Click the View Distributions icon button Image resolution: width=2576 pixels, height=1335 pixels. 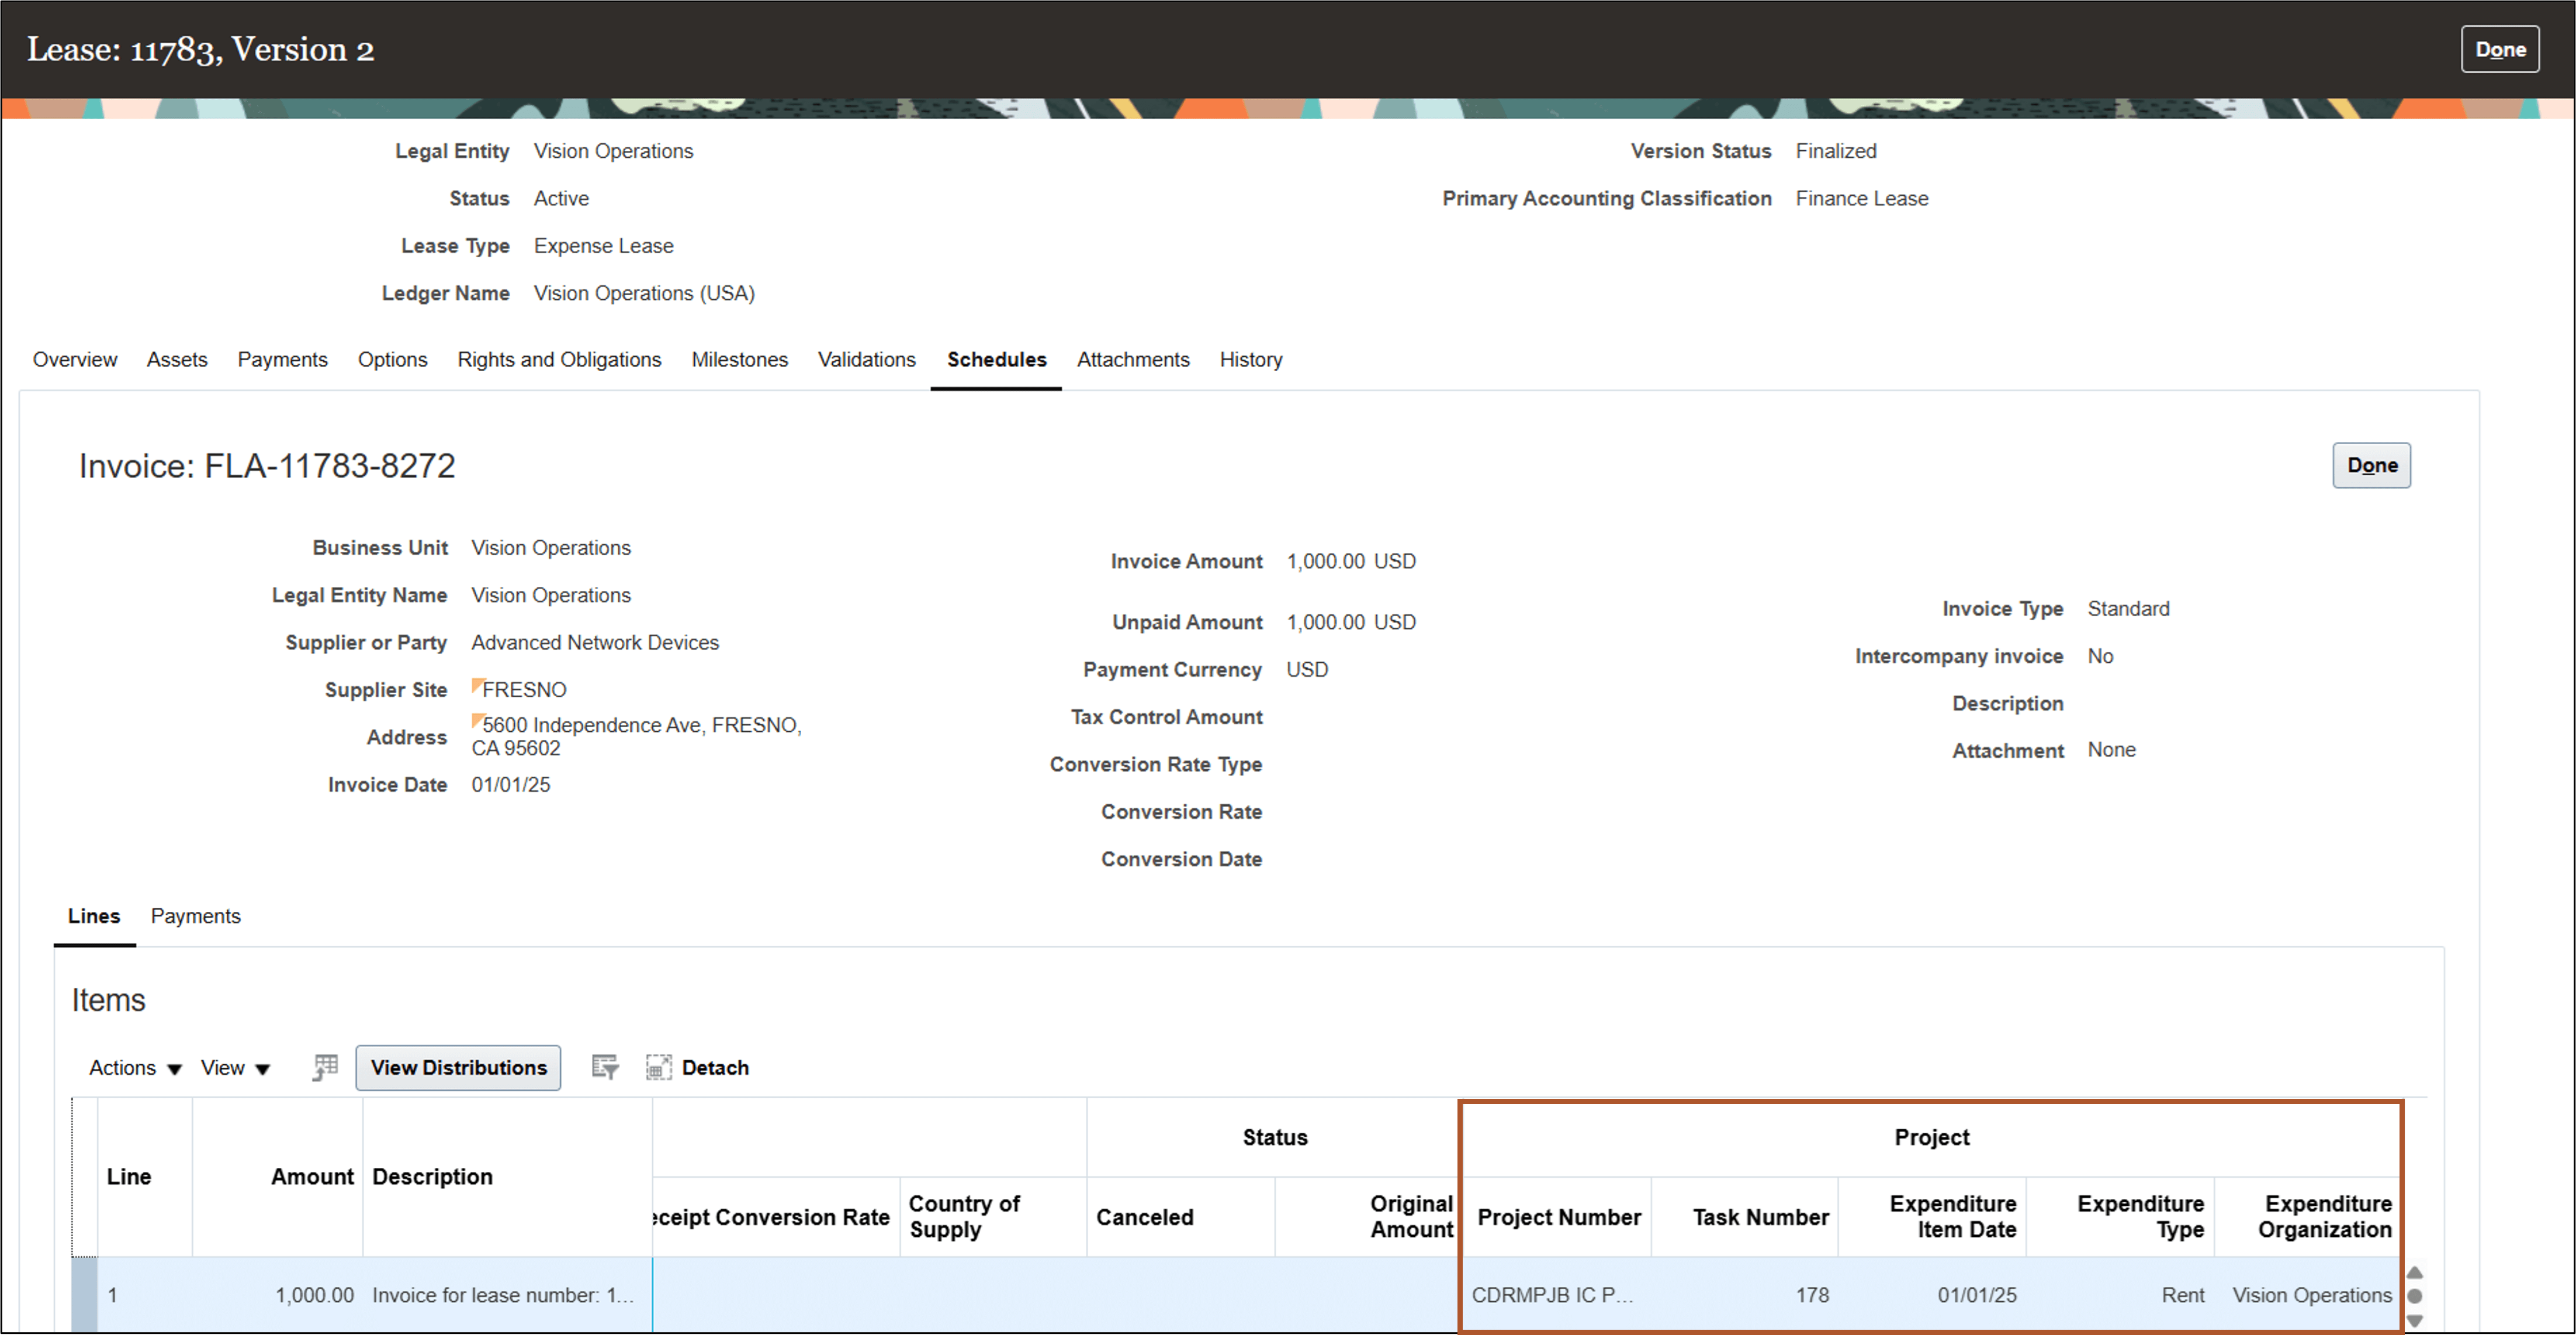coord(458,1067)
